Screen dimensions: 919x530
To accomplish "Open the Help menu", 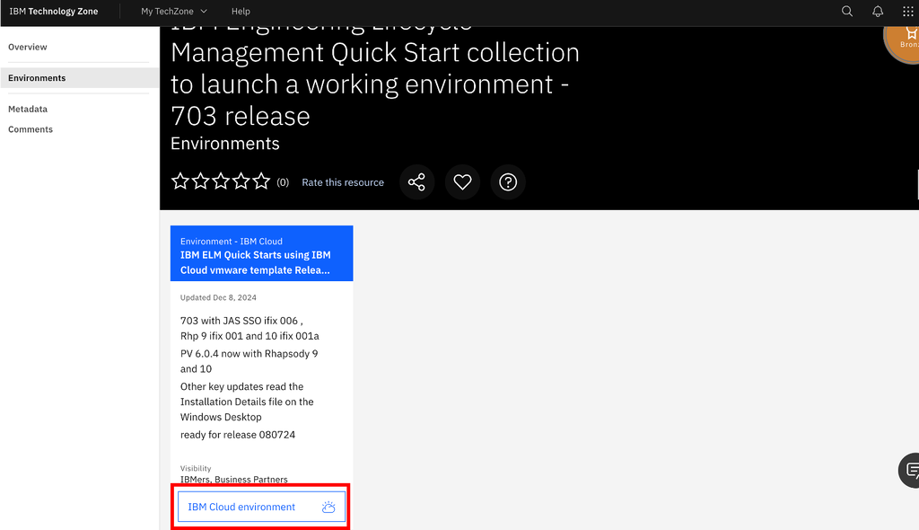I will point(241,11).
